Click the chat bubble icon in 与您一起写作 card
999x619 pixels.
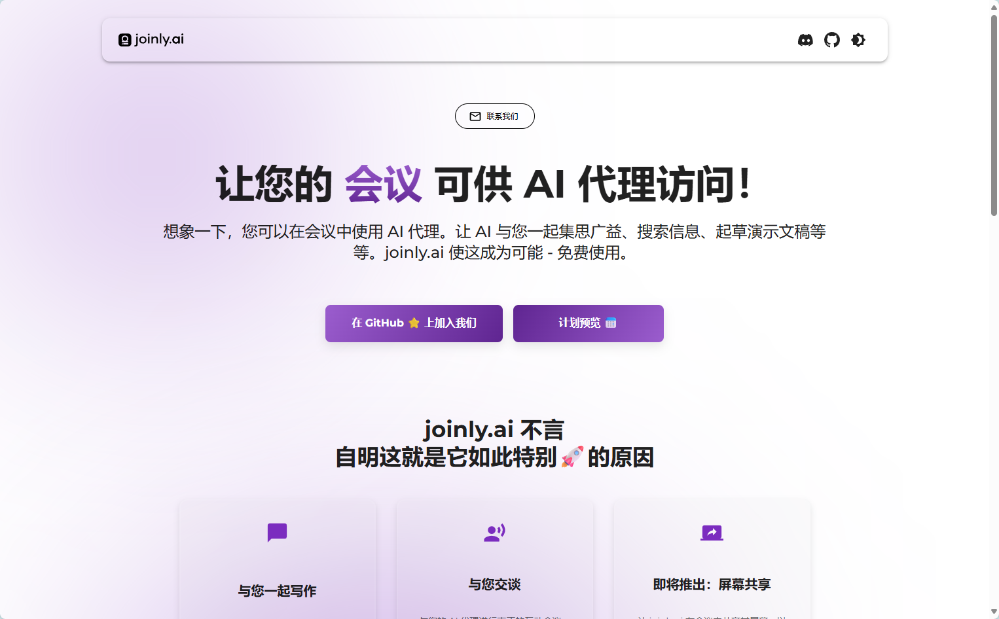pyautogui.click(x=278, y=533)
